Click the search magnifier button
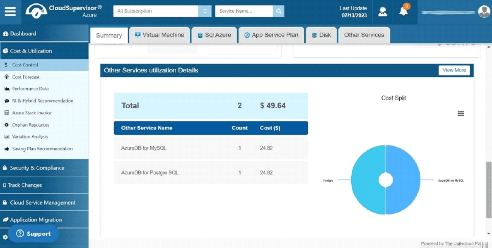This screenshot has width=492, height=248. (x=279, y=11)
